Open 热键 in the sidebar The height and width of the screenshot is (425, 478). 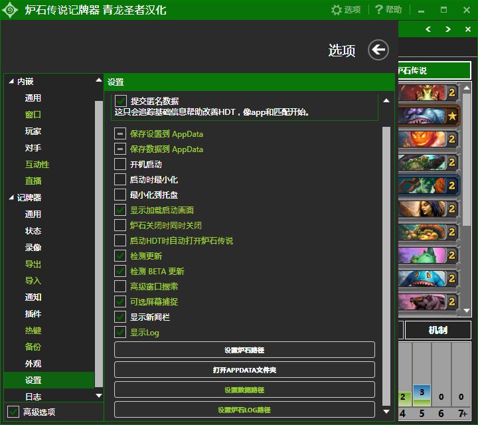point(33,331)
